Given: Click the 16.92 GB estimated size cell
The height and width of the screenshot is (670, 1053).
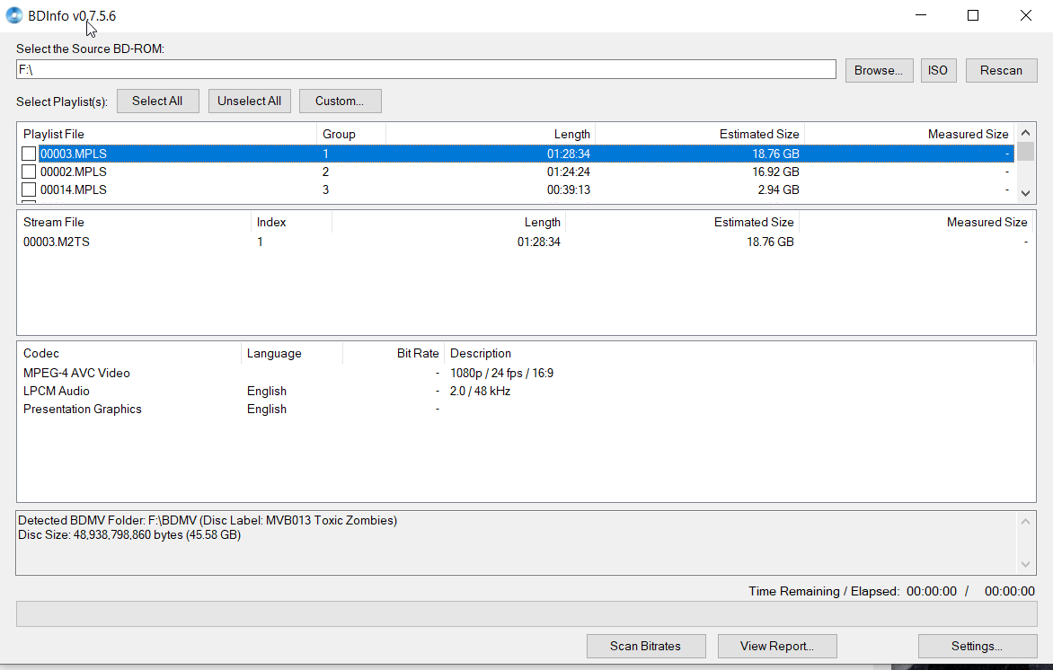Looking at the screenshot, I should click(x=775, y=172).
